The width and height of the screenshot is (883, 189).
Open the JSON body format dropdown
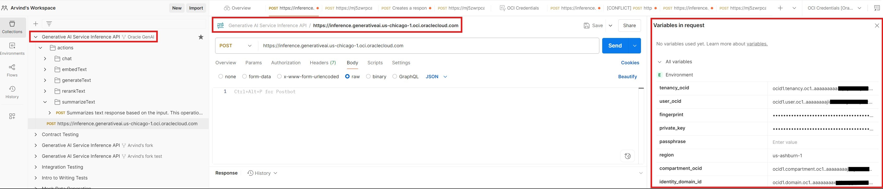436,77
